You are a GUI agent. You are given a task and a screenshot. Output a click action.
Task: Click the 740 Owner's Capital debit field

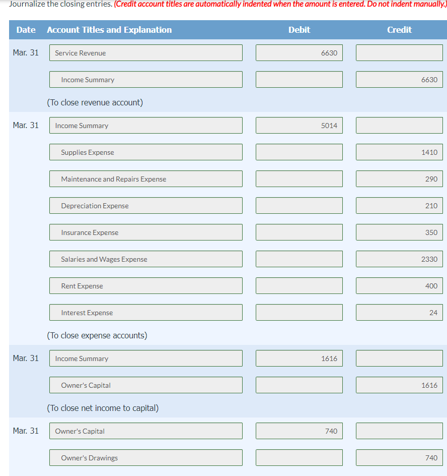299,431
